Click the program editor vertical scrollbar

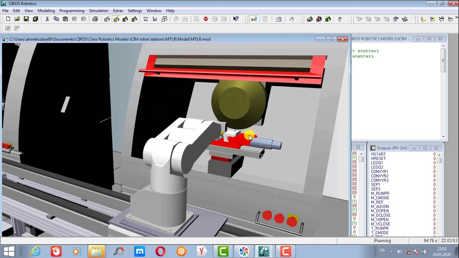[444, 91]
